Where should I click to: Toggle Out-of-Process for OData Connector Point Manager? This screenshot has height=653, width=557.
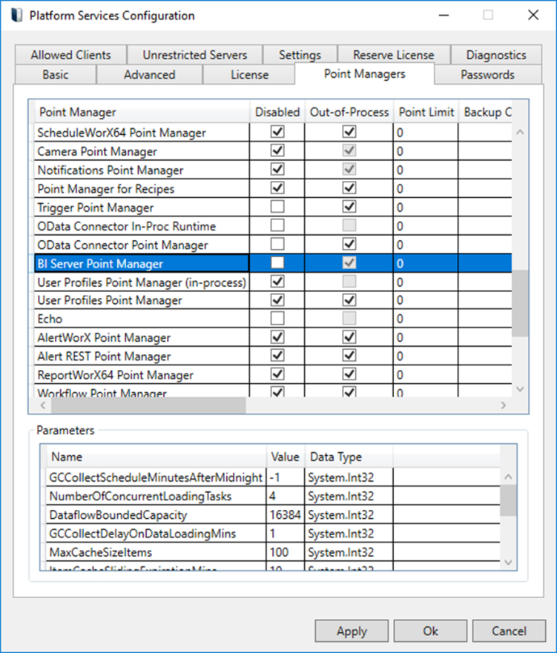click(x=349, y=245)
